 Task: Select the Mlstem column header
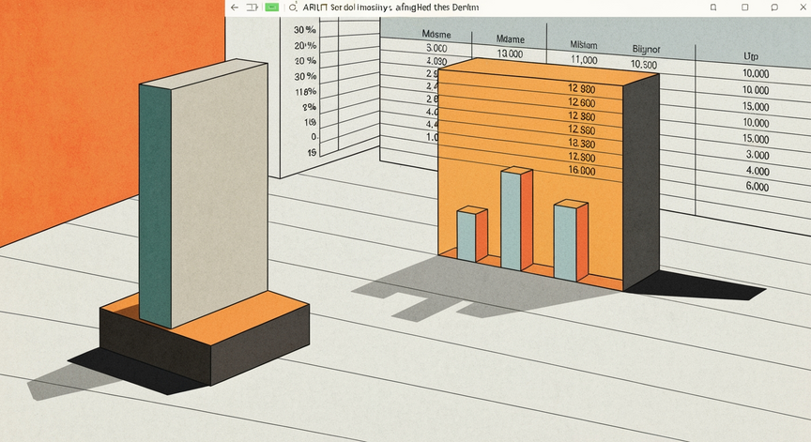[584, 45]
